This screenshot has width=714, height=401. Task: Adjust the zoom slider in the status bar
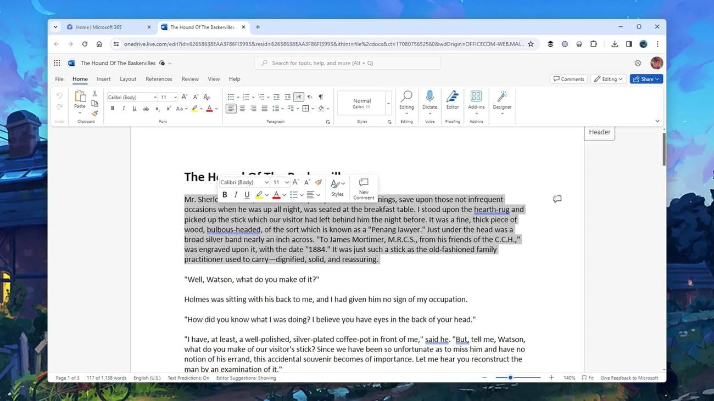(x=510, y=377)
